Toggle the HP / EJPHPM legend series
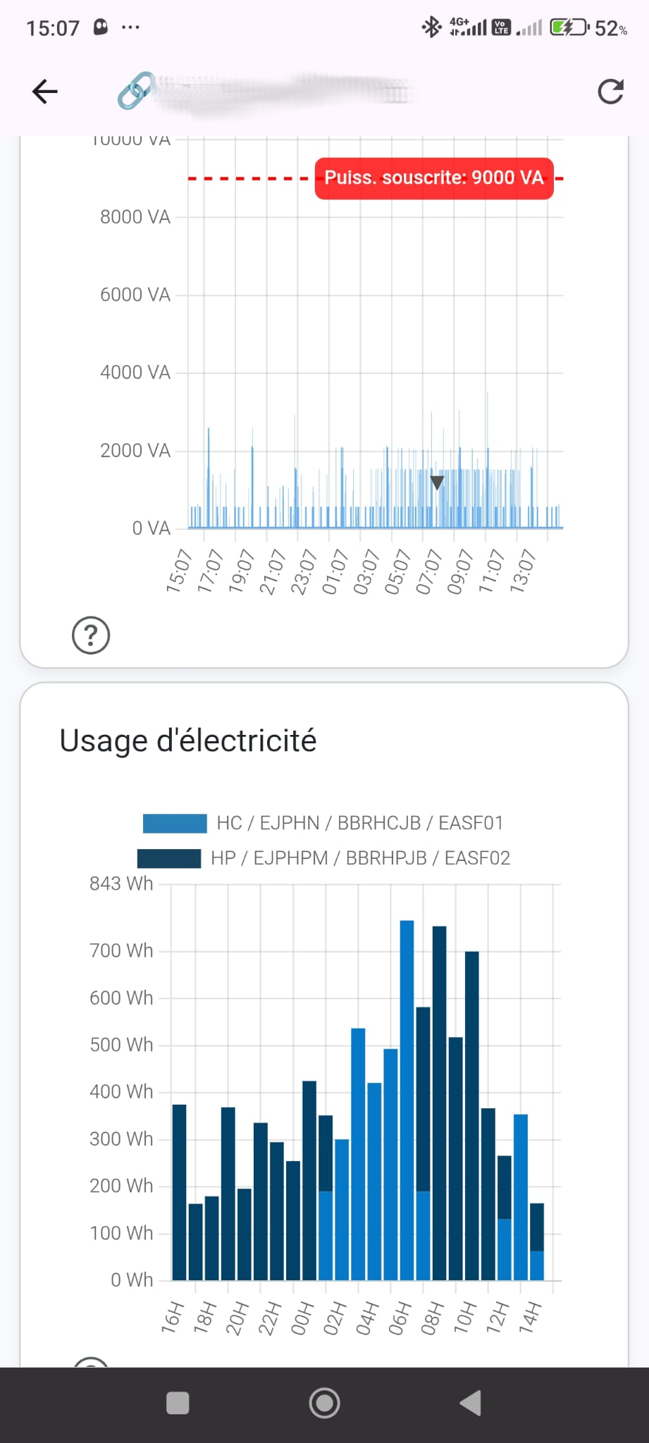Screen dimensions: 649x1443 360,858
